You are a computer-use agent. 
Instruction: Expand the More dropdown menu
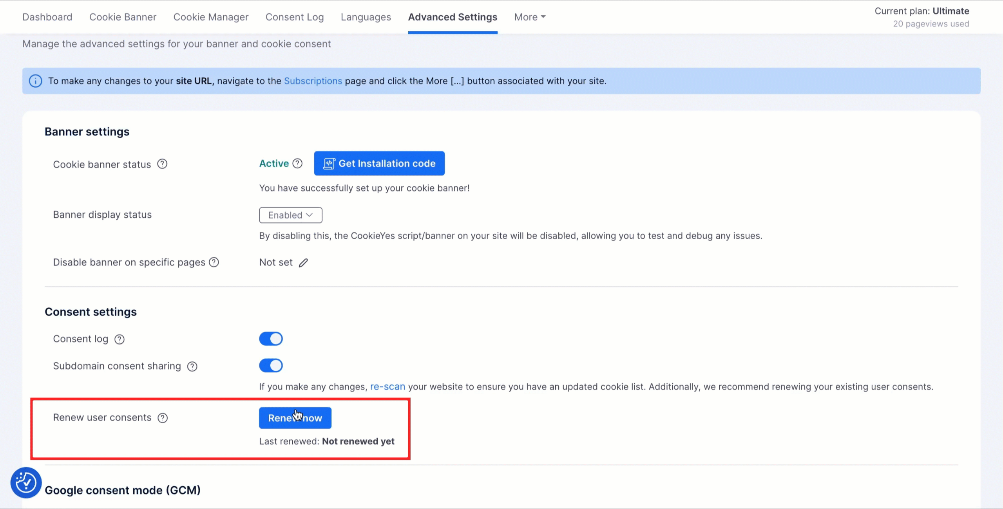click(530, 17)
